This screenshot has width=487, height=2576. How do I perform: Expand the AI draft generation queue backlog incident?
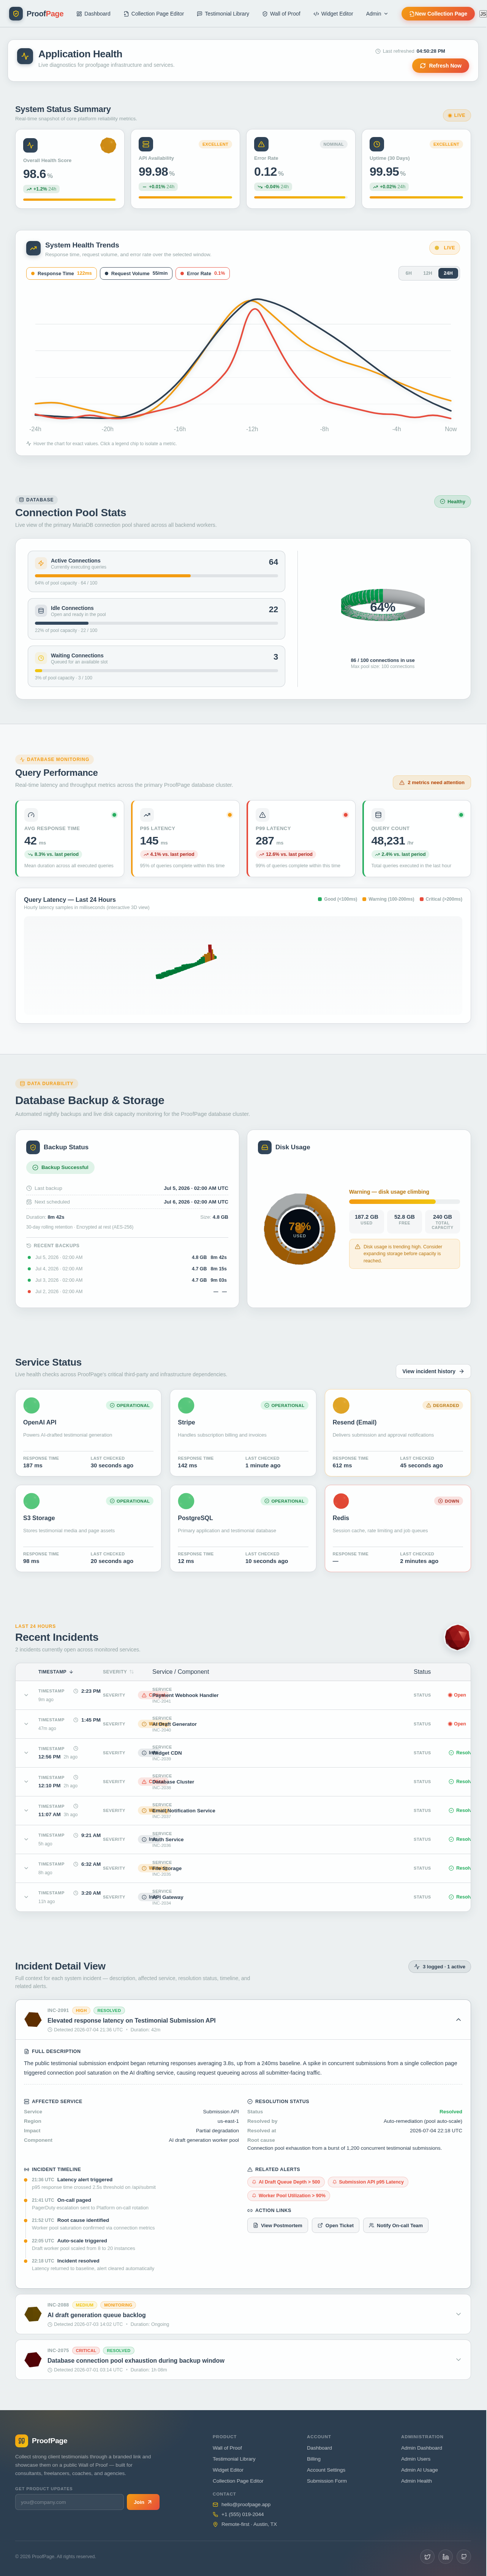(x=458, y=2314)
